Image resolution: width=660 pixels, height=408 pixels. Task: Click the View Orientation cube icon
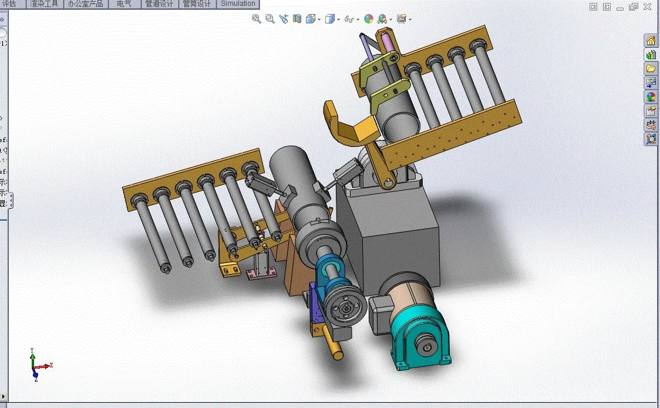tap(311, 19)
